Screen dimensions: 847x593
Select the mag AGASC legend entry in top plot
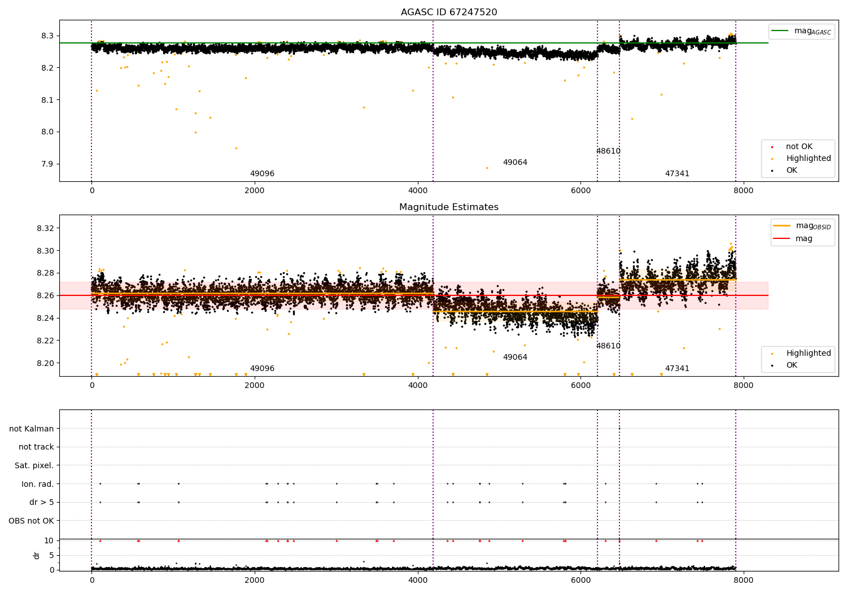click(x=801, y=31)
